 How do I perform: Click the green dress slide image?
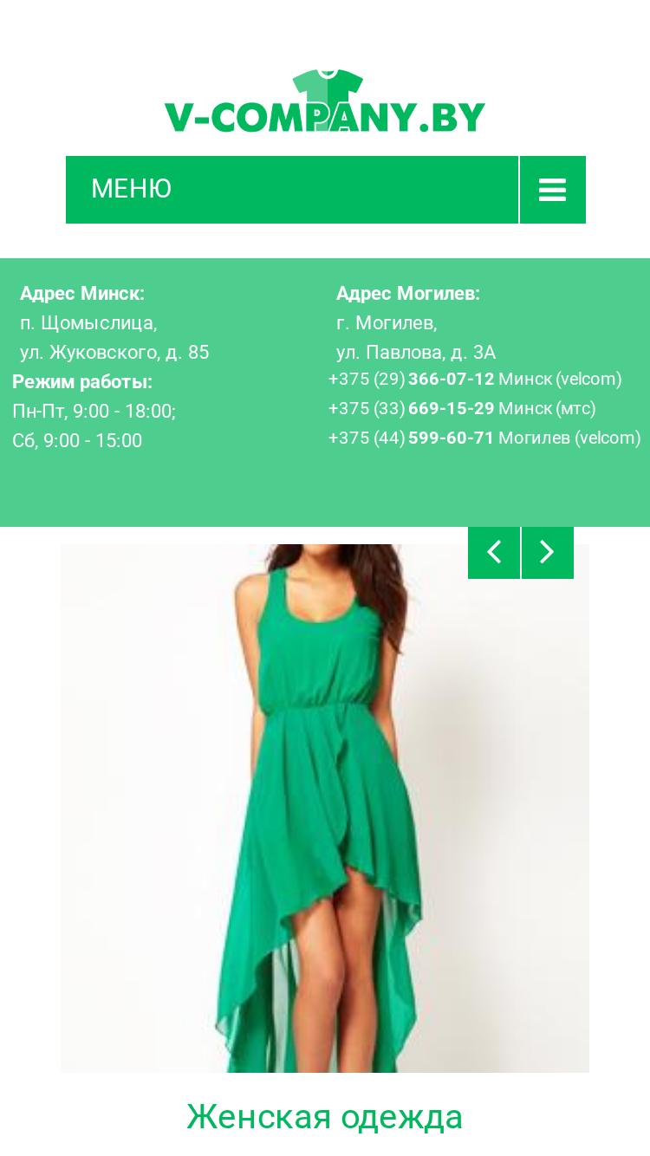[325, 808]
